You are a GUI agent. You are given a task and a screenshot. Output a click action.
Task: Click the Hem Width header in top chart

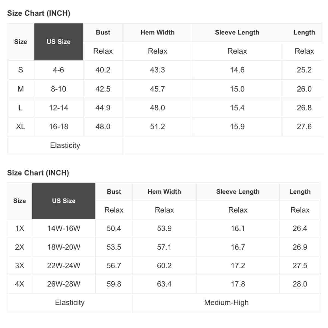[x=157, y=33]
